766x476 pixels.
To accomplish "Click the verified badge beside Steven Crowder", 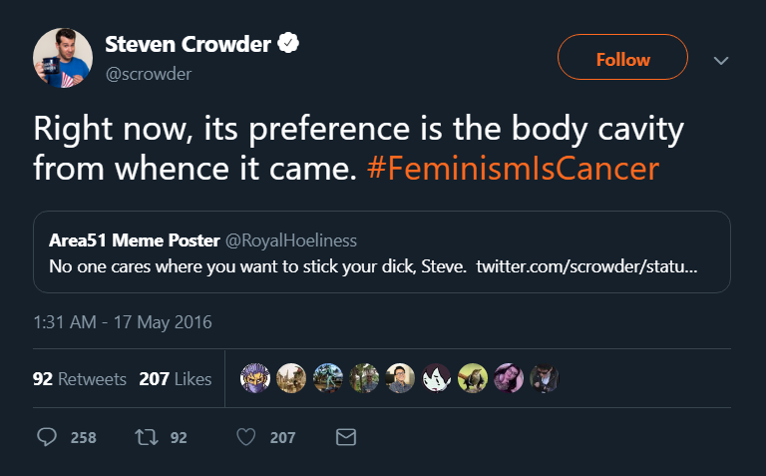I will click(289, 44).
